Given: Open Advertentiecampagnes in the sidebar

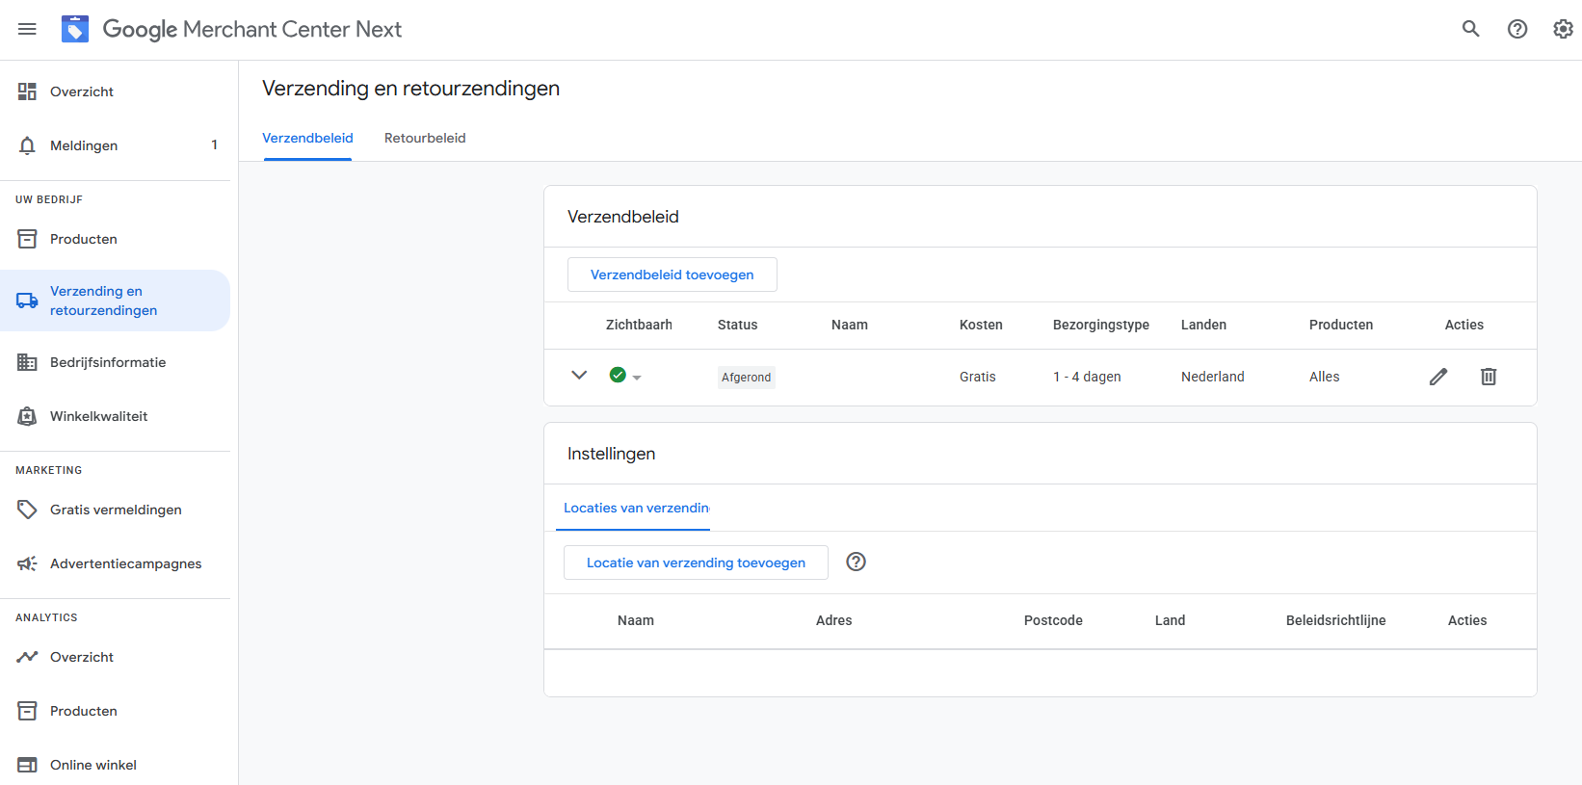Looking at the screenshot, I should point(125,563).
